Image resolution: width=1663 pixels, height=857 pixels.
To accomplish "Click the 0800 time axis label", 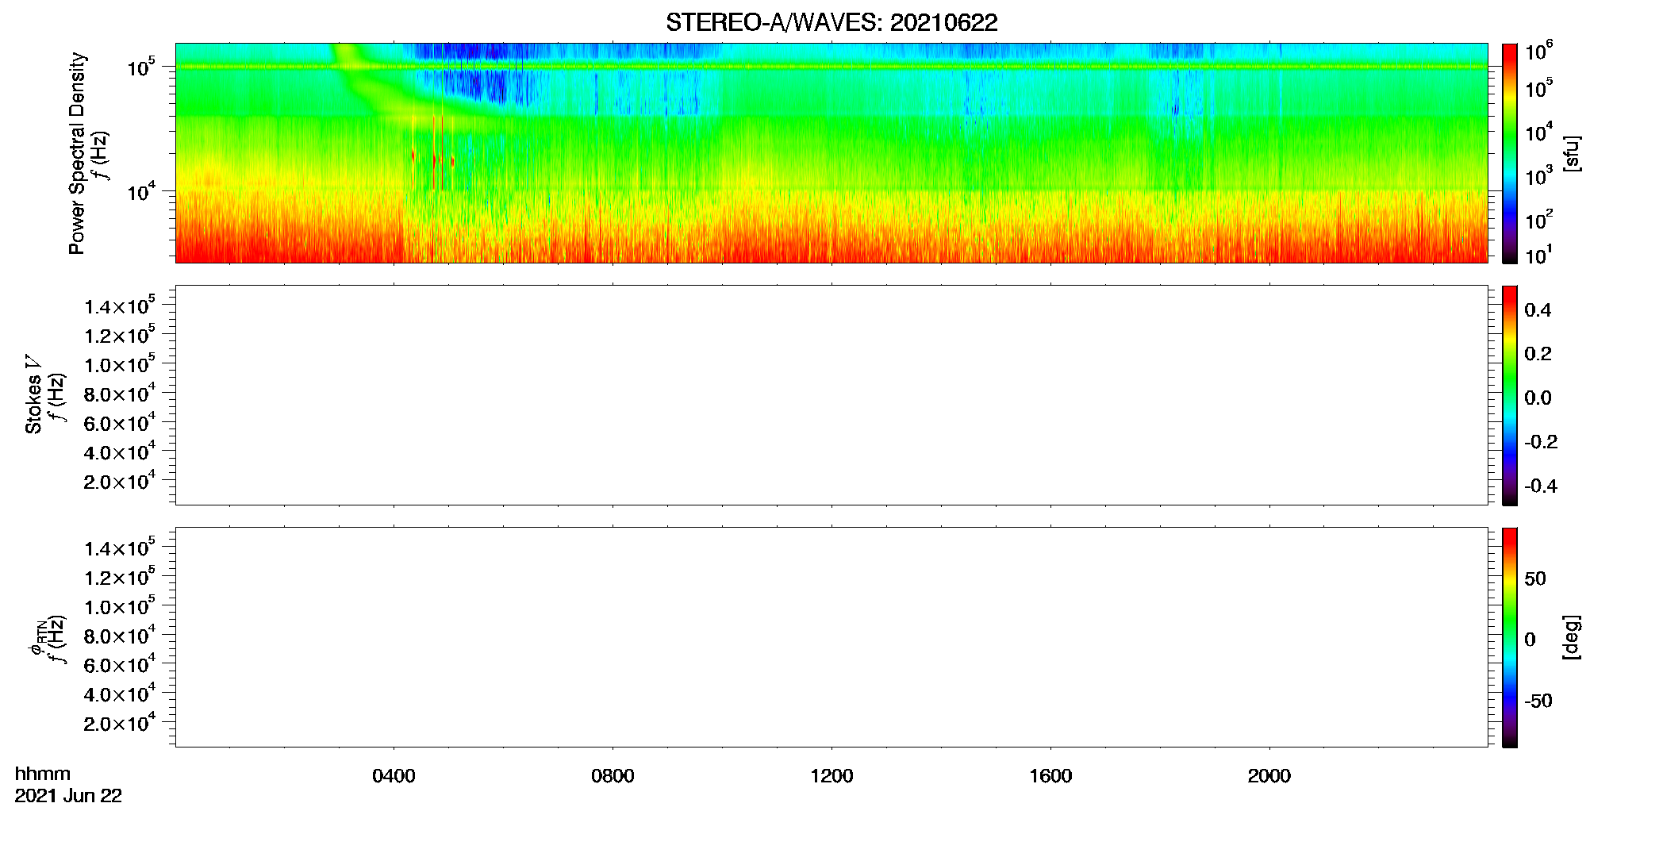I will (613, 776).
